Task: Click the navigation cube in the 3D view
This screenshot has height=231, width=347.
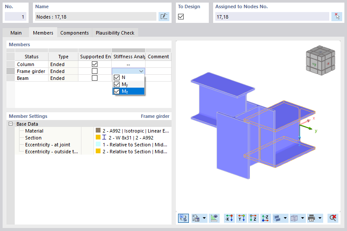Action: pos(320,60)
